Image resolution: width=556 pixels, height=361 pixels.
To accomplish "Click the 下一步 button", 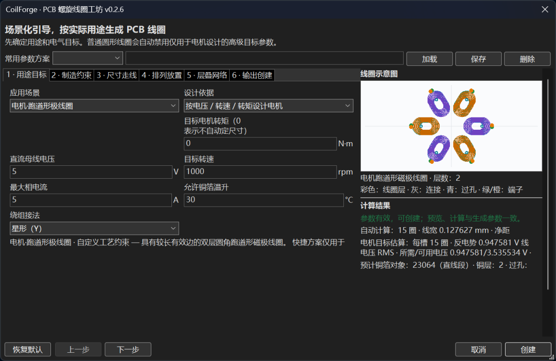I will click(128, 350).
